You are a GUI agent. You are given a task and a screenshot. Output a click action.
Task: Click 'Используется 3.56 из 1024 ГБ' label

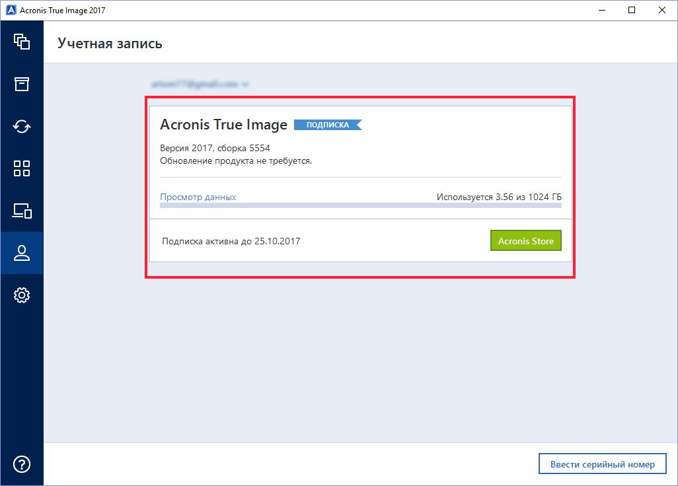tap(499, 197)
